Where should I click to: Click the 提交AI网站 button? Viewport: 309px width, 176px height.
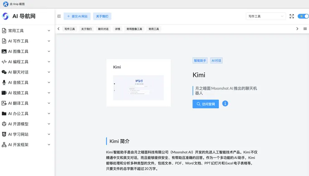pyautogui.click(x=77, y=16)
